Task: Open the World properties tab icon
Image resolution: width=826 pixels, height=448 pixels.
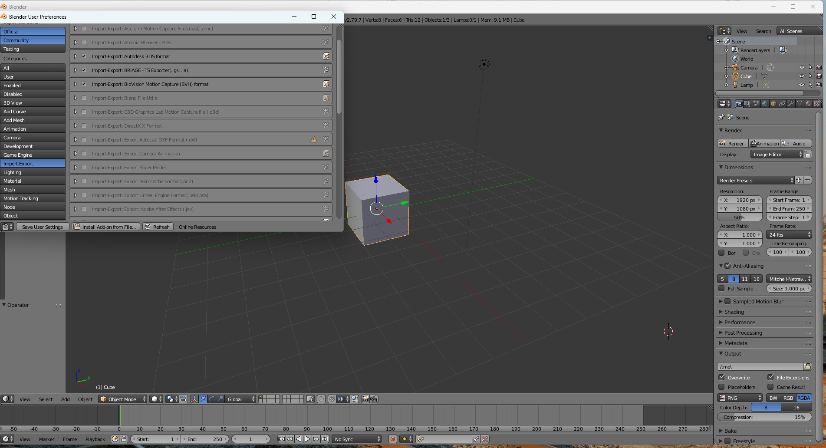Action: pos(765,104)
